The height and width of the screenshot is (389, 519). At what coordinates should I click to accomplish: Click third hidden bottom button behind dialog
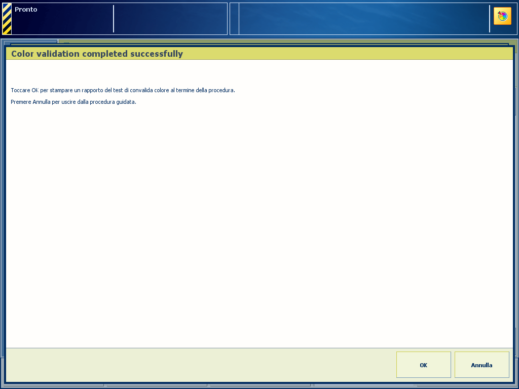[261, 386]
